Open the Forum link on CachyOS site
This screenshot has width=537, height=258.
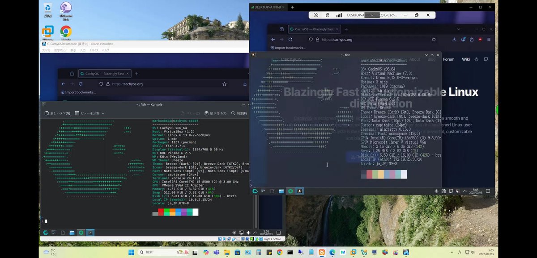pyautogui.click(x=448, y=59)
